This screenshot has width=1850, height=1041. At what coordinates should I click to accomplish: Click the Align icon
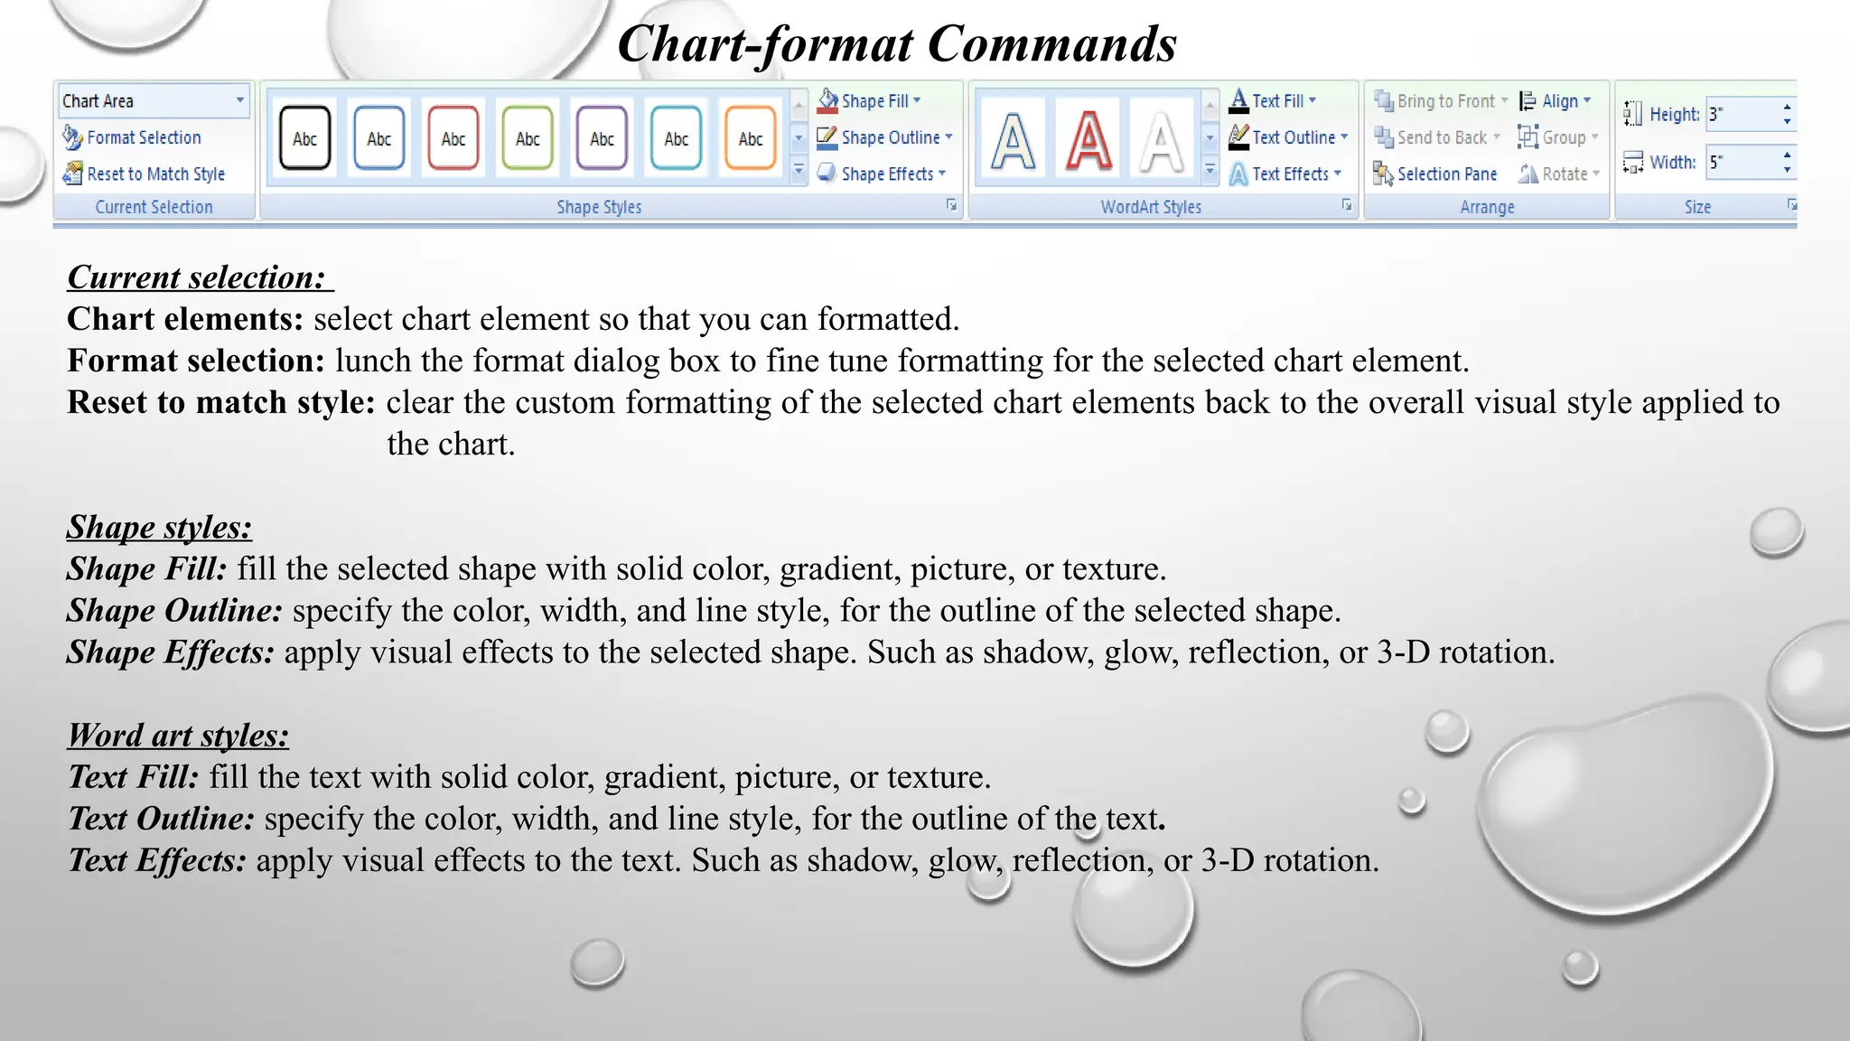click(x=1528, y=101)
